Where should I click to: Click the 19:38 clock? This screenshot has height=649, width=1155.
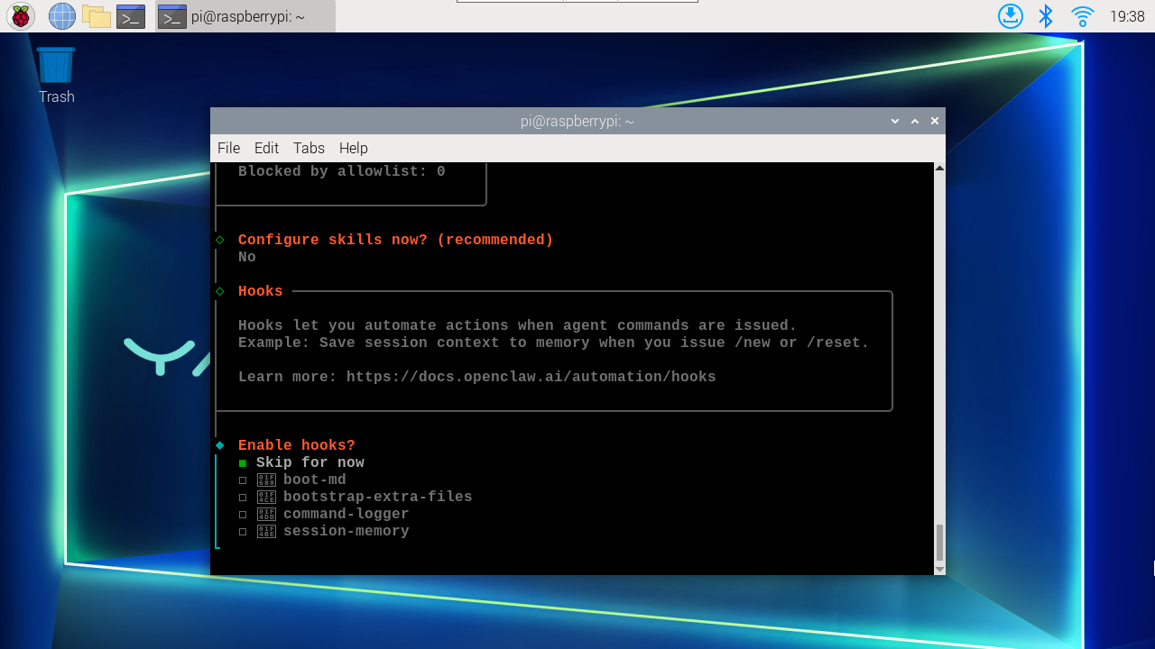click(x=1127, y=16)
